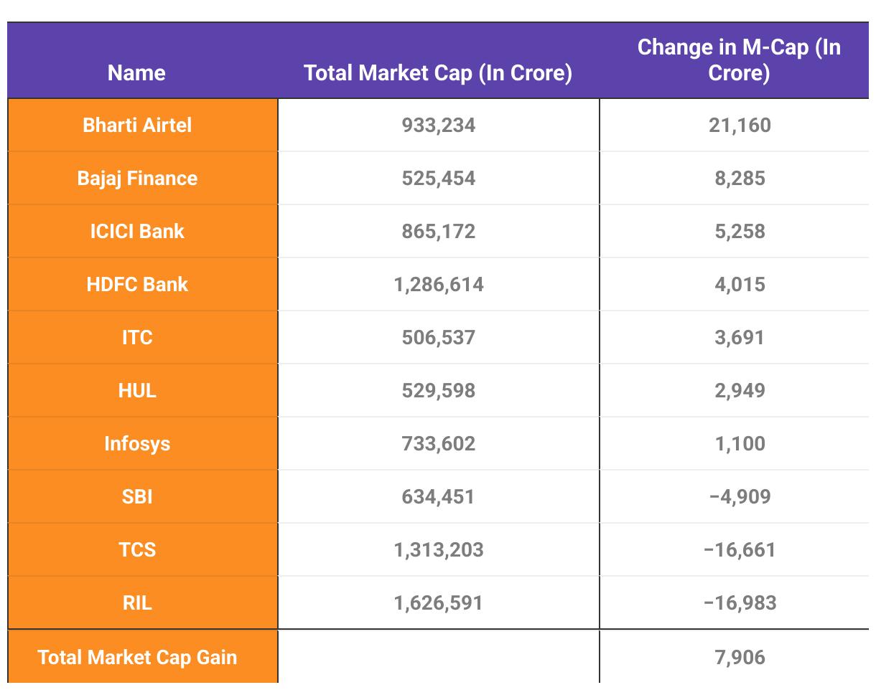Select the RIL name cell
The image size is (876, 690).
click(137, 602)
